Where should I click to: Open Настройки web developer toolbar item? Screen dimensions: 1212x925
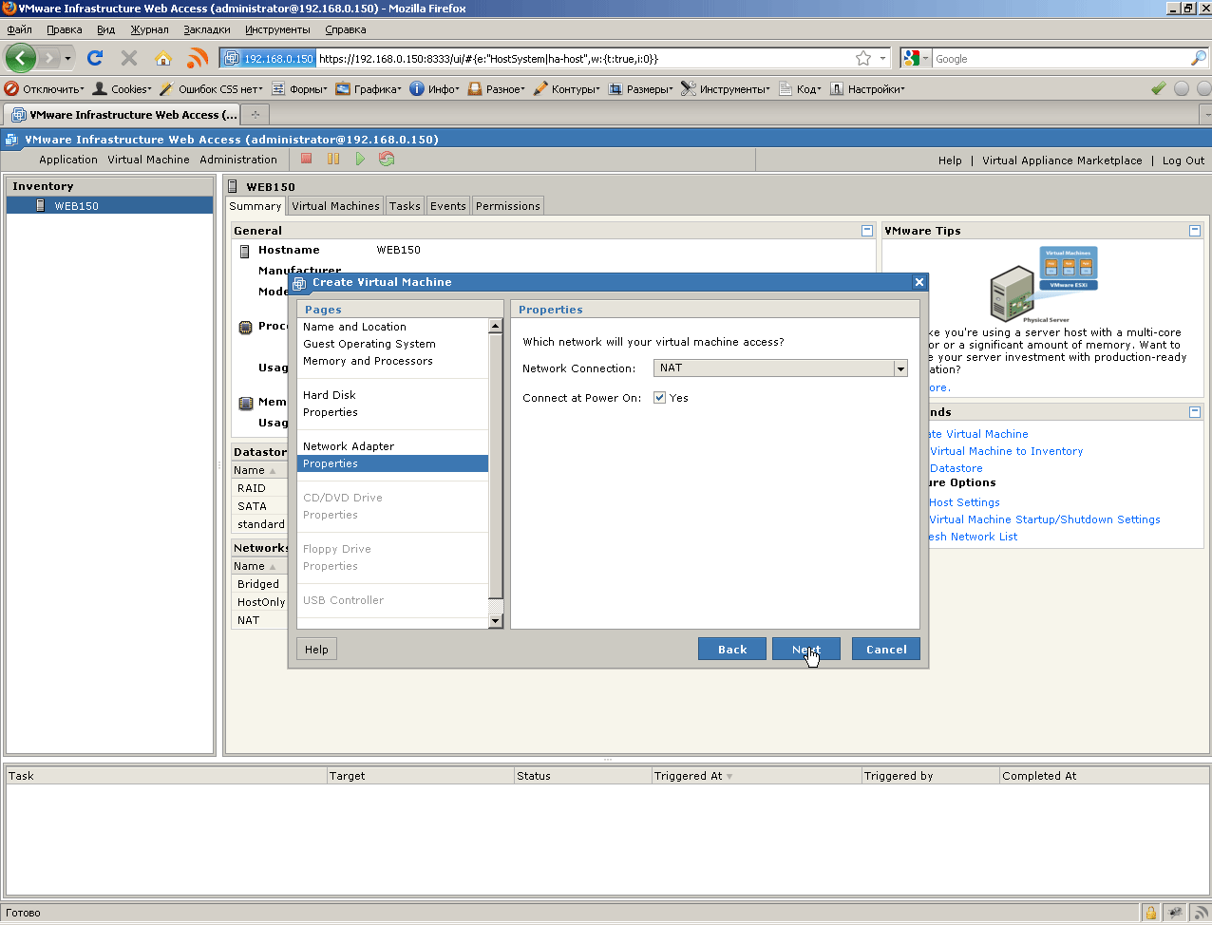tap(868, 89)
